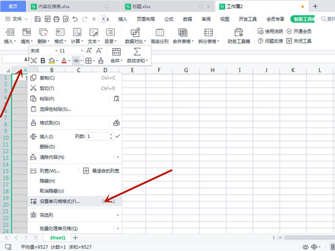
Task: Increase font size in mini toolbar
Action: tap(89, 51)
